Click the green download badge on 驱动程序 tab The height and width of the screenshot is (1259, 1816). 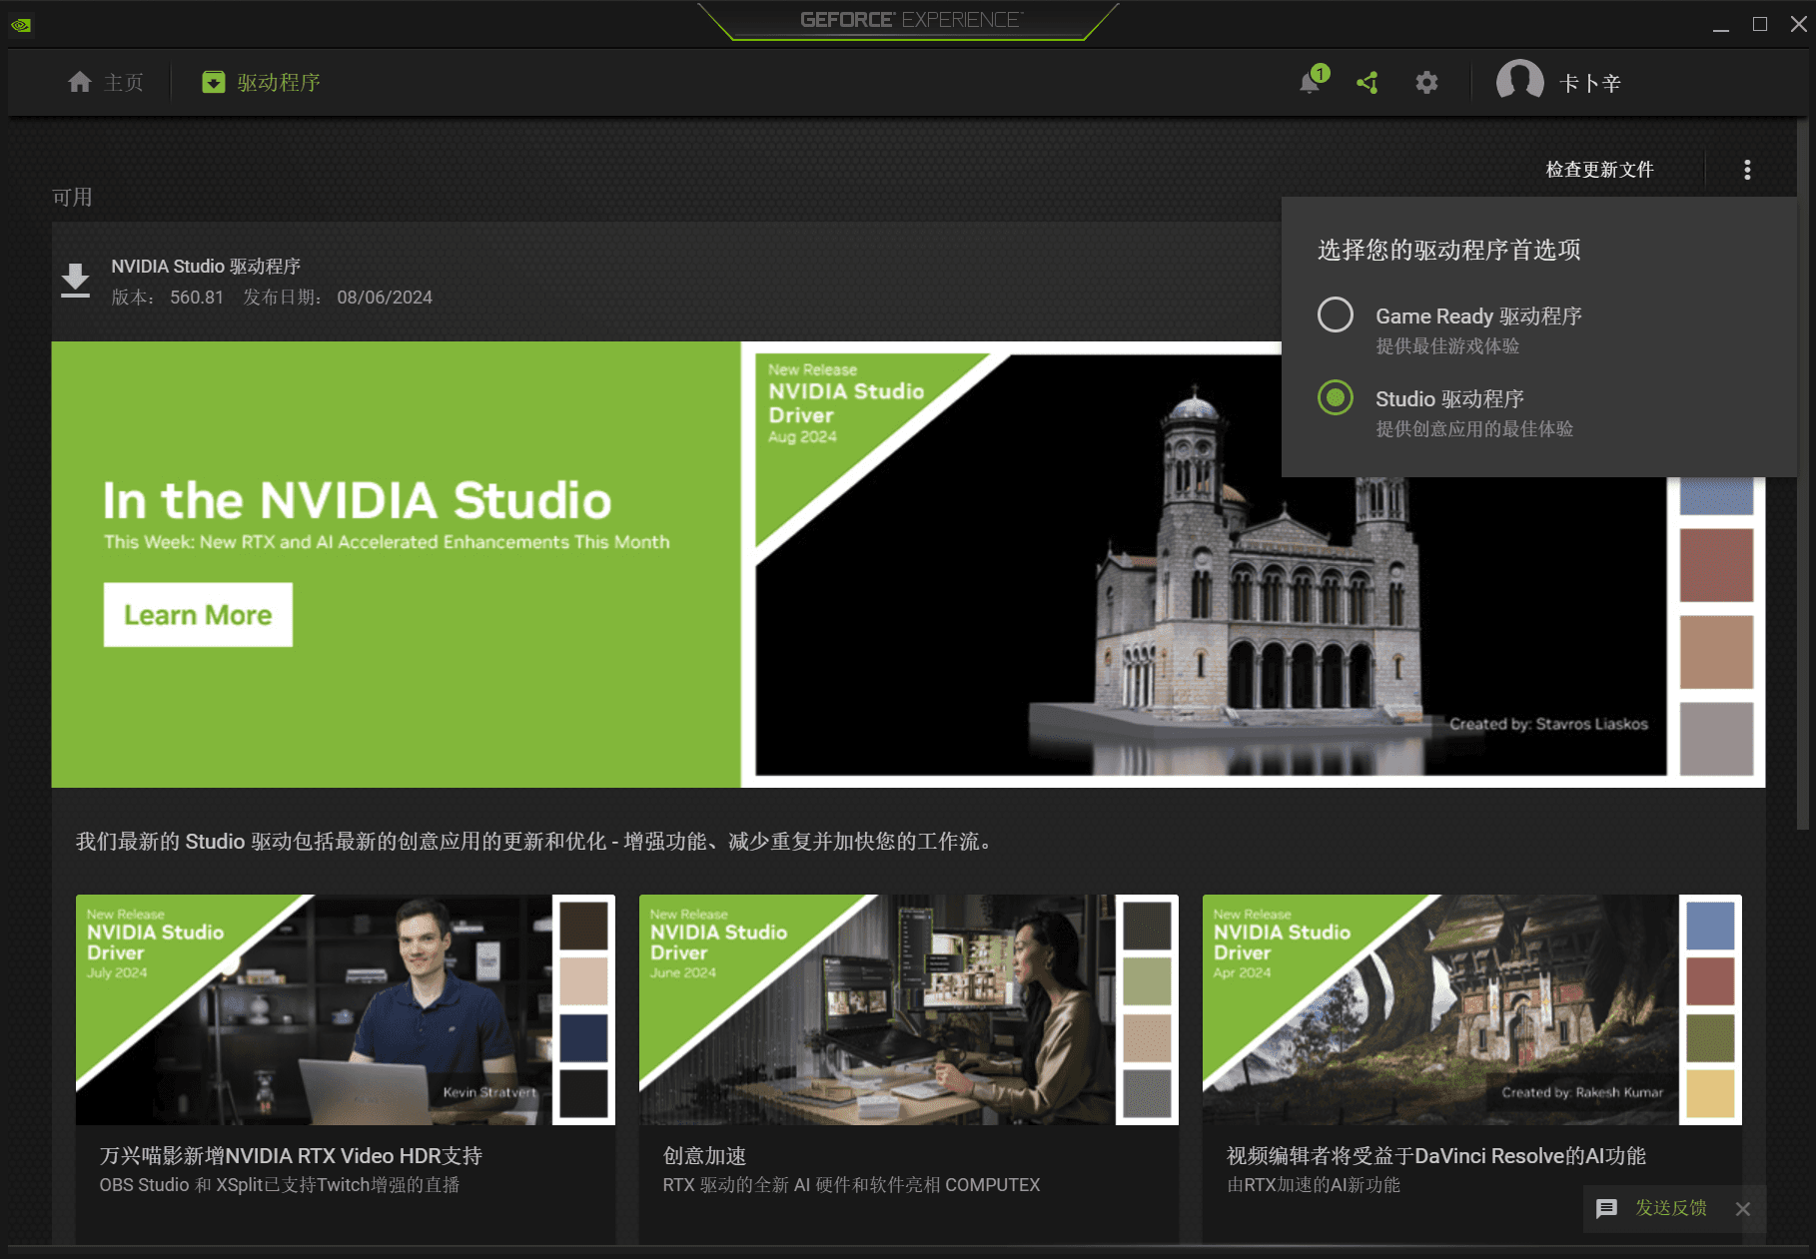(213, 82)
